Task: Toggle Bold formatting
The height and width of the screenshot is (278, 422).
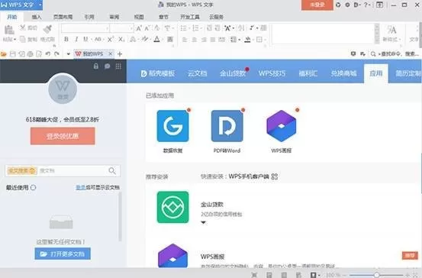Action: 66,39
